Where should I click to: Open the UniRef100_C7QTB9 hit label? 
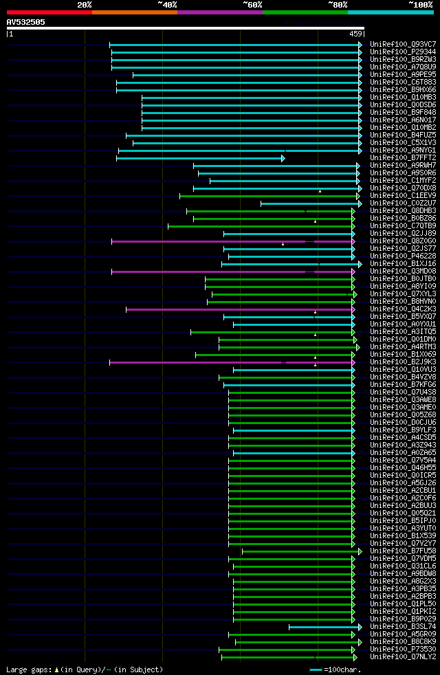coord(403,226)
